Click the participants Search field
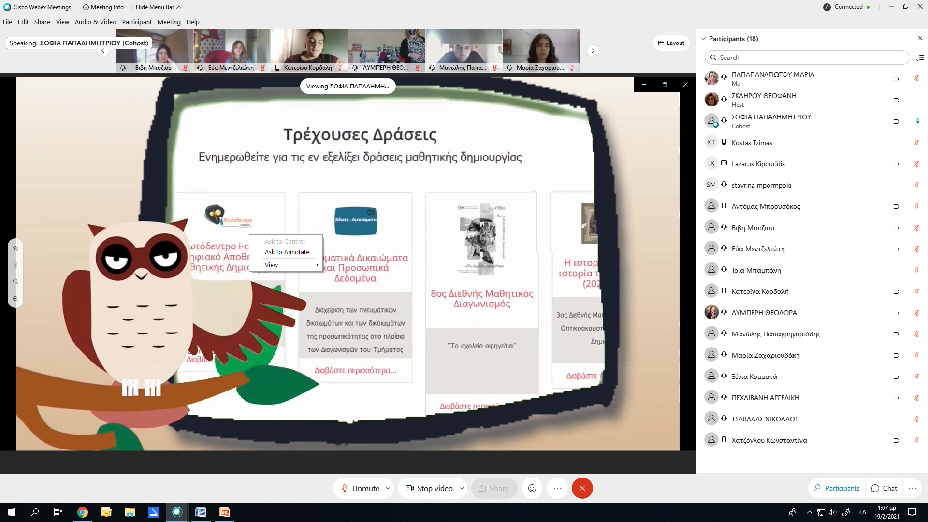This screenshot has height=522, width=928. point(807,58)
